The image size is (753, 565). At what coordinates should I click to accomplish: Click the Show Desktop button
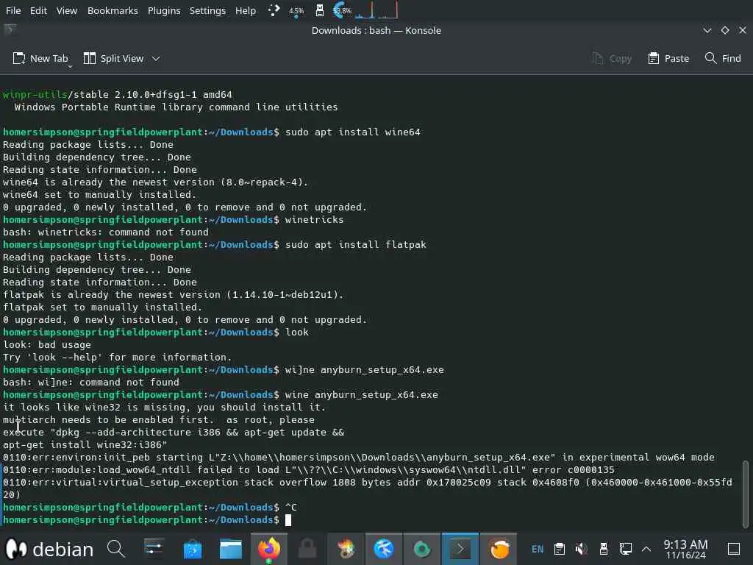pyautogui.click(x=733, y=549)
